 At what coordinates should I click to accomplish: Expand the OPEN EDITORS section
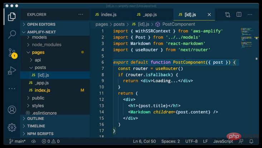tap(41, 24)
